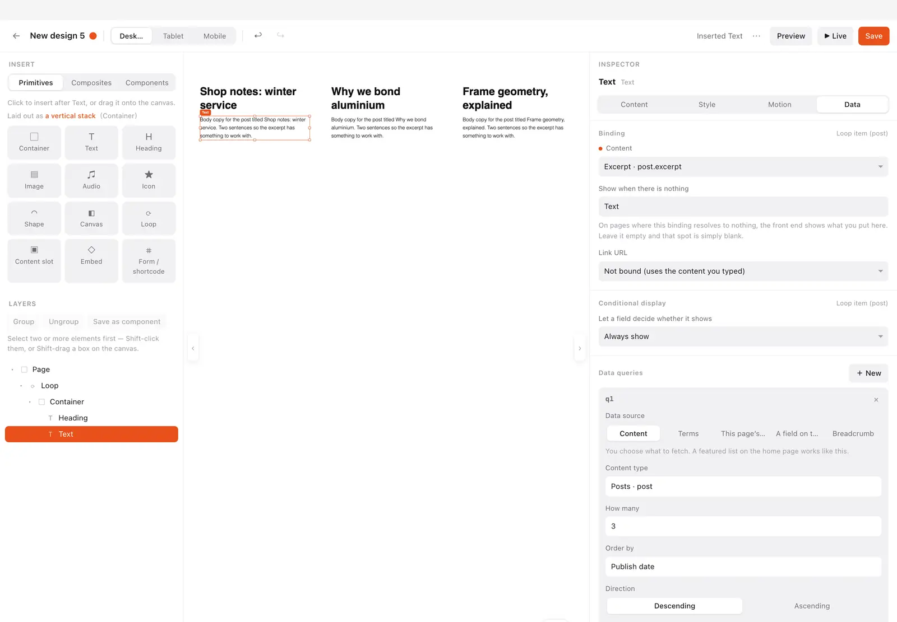Viewport: 897px width, 622px height.
Task: Insert a Loop primitive
Action: 149,218
